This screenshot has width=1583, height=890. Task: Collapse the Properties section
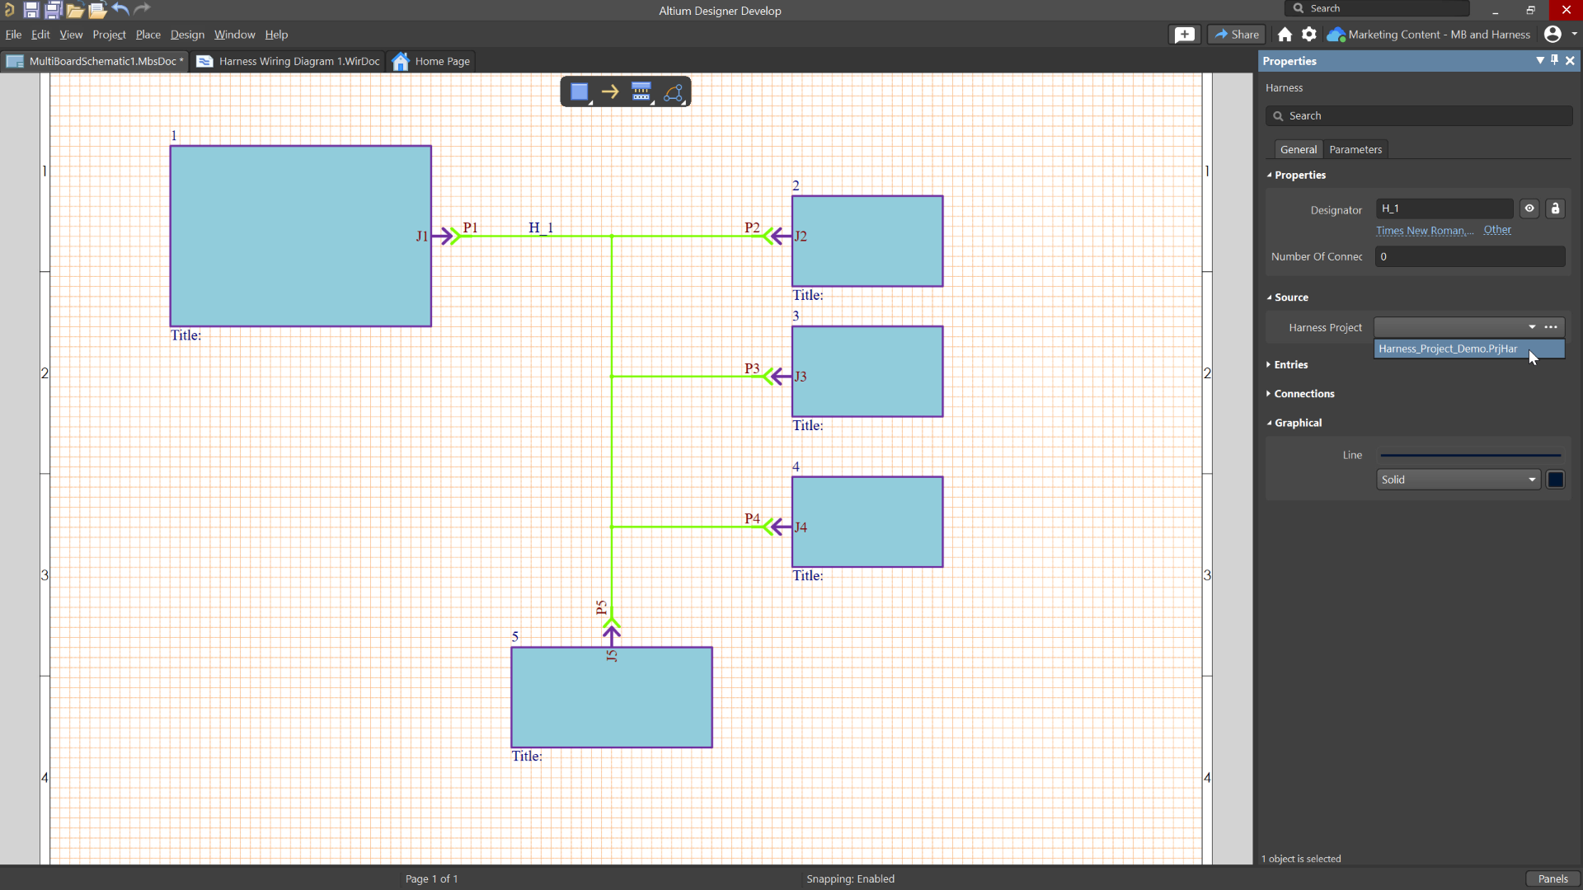click(1299, 175)
